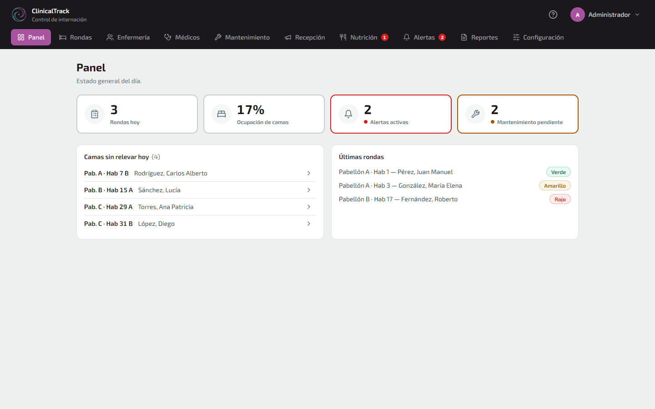This screenshot has height=409, width=655.
Task: Open the help question-mark icon
Action: click(x=553, y=15)
